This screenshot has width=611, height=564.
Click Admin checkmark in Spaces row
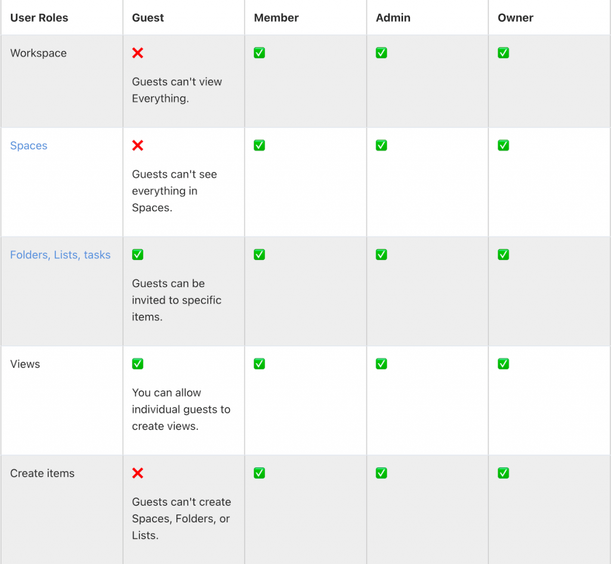(x=381, y=145)
